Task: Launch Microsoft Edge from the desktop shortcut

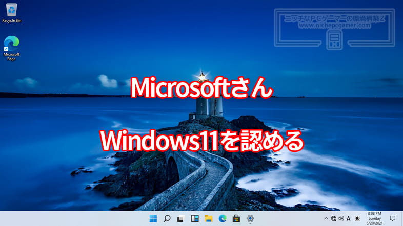Action: [x=12, y=48]
